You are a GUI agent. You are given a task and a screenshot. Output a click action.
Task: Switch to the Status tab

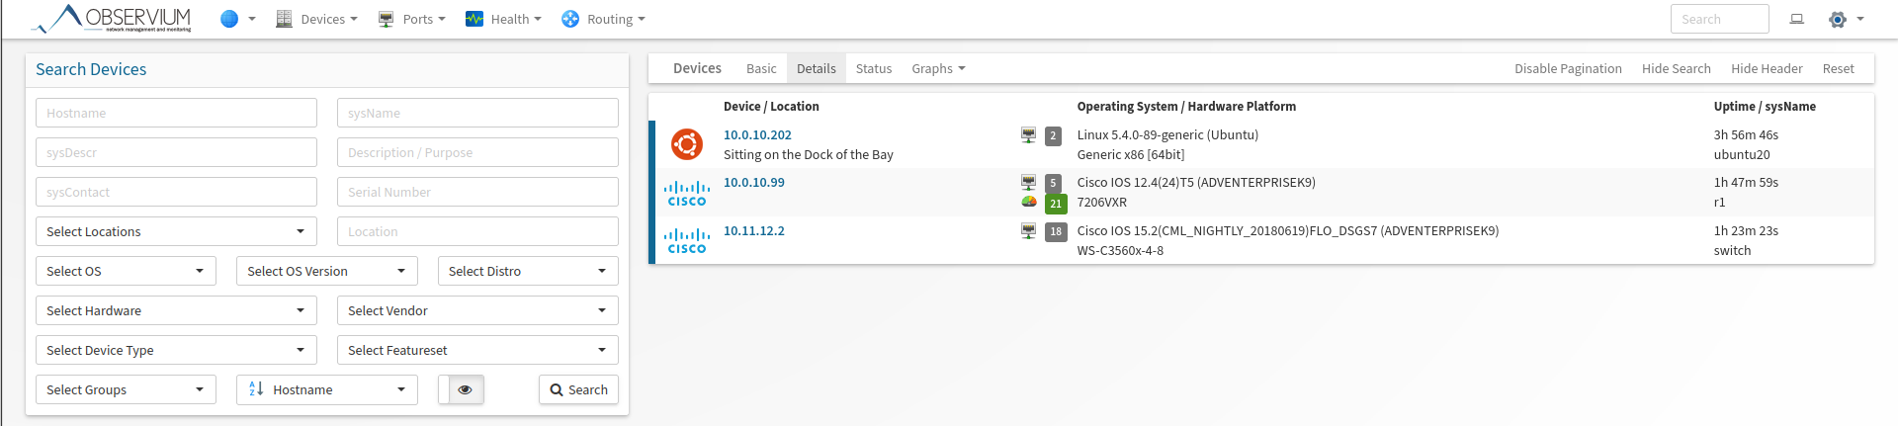874,68
